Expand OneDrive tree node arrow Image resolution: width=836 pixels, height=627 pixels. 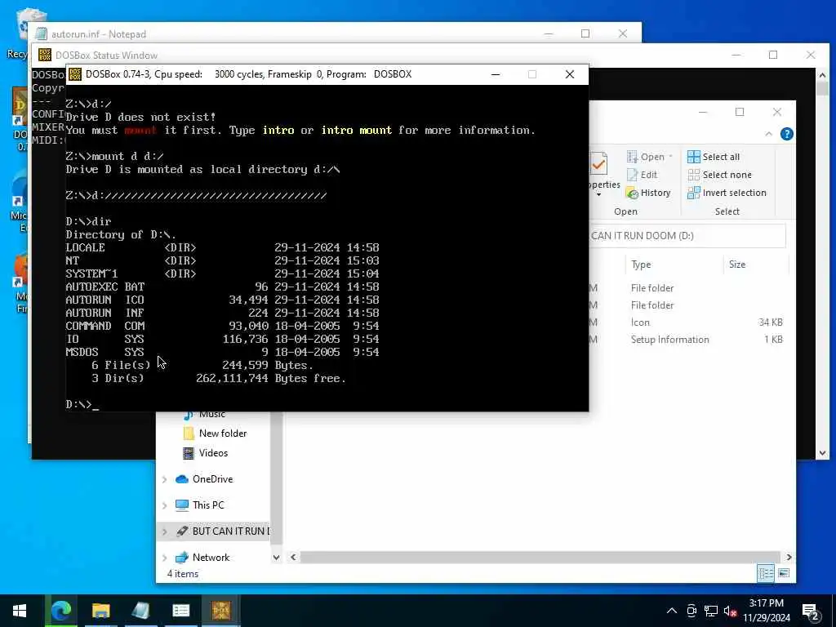164,479
